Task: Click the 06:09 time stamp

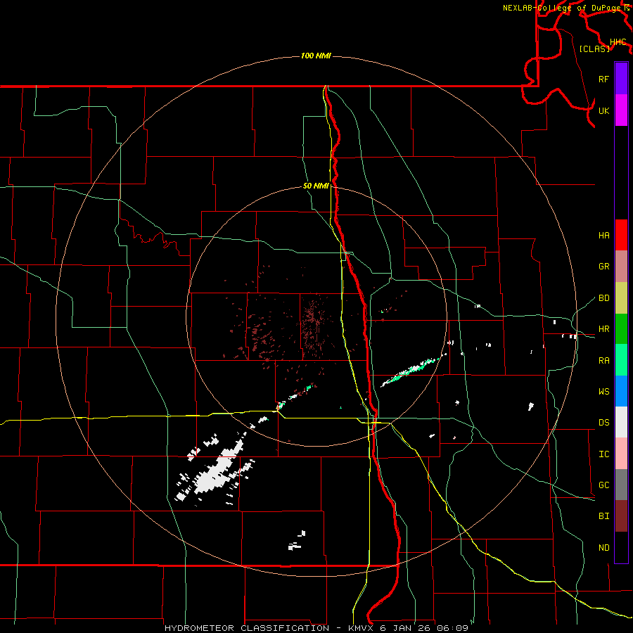Action: pos(452,628)
